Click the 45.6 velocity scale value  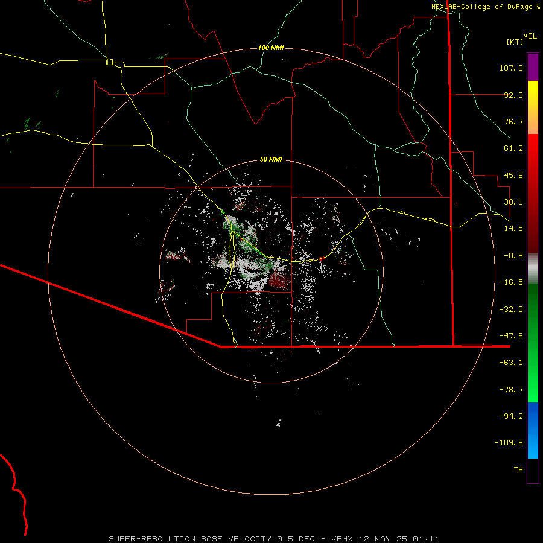pos(513,175)
